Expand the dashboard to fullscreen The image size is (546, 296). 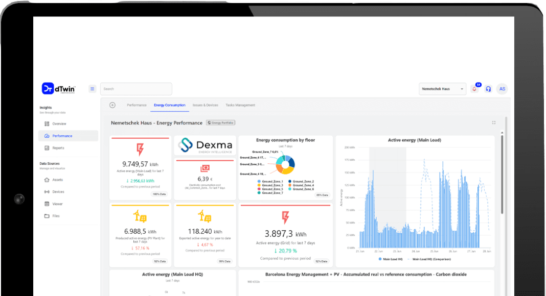point(494,122)
